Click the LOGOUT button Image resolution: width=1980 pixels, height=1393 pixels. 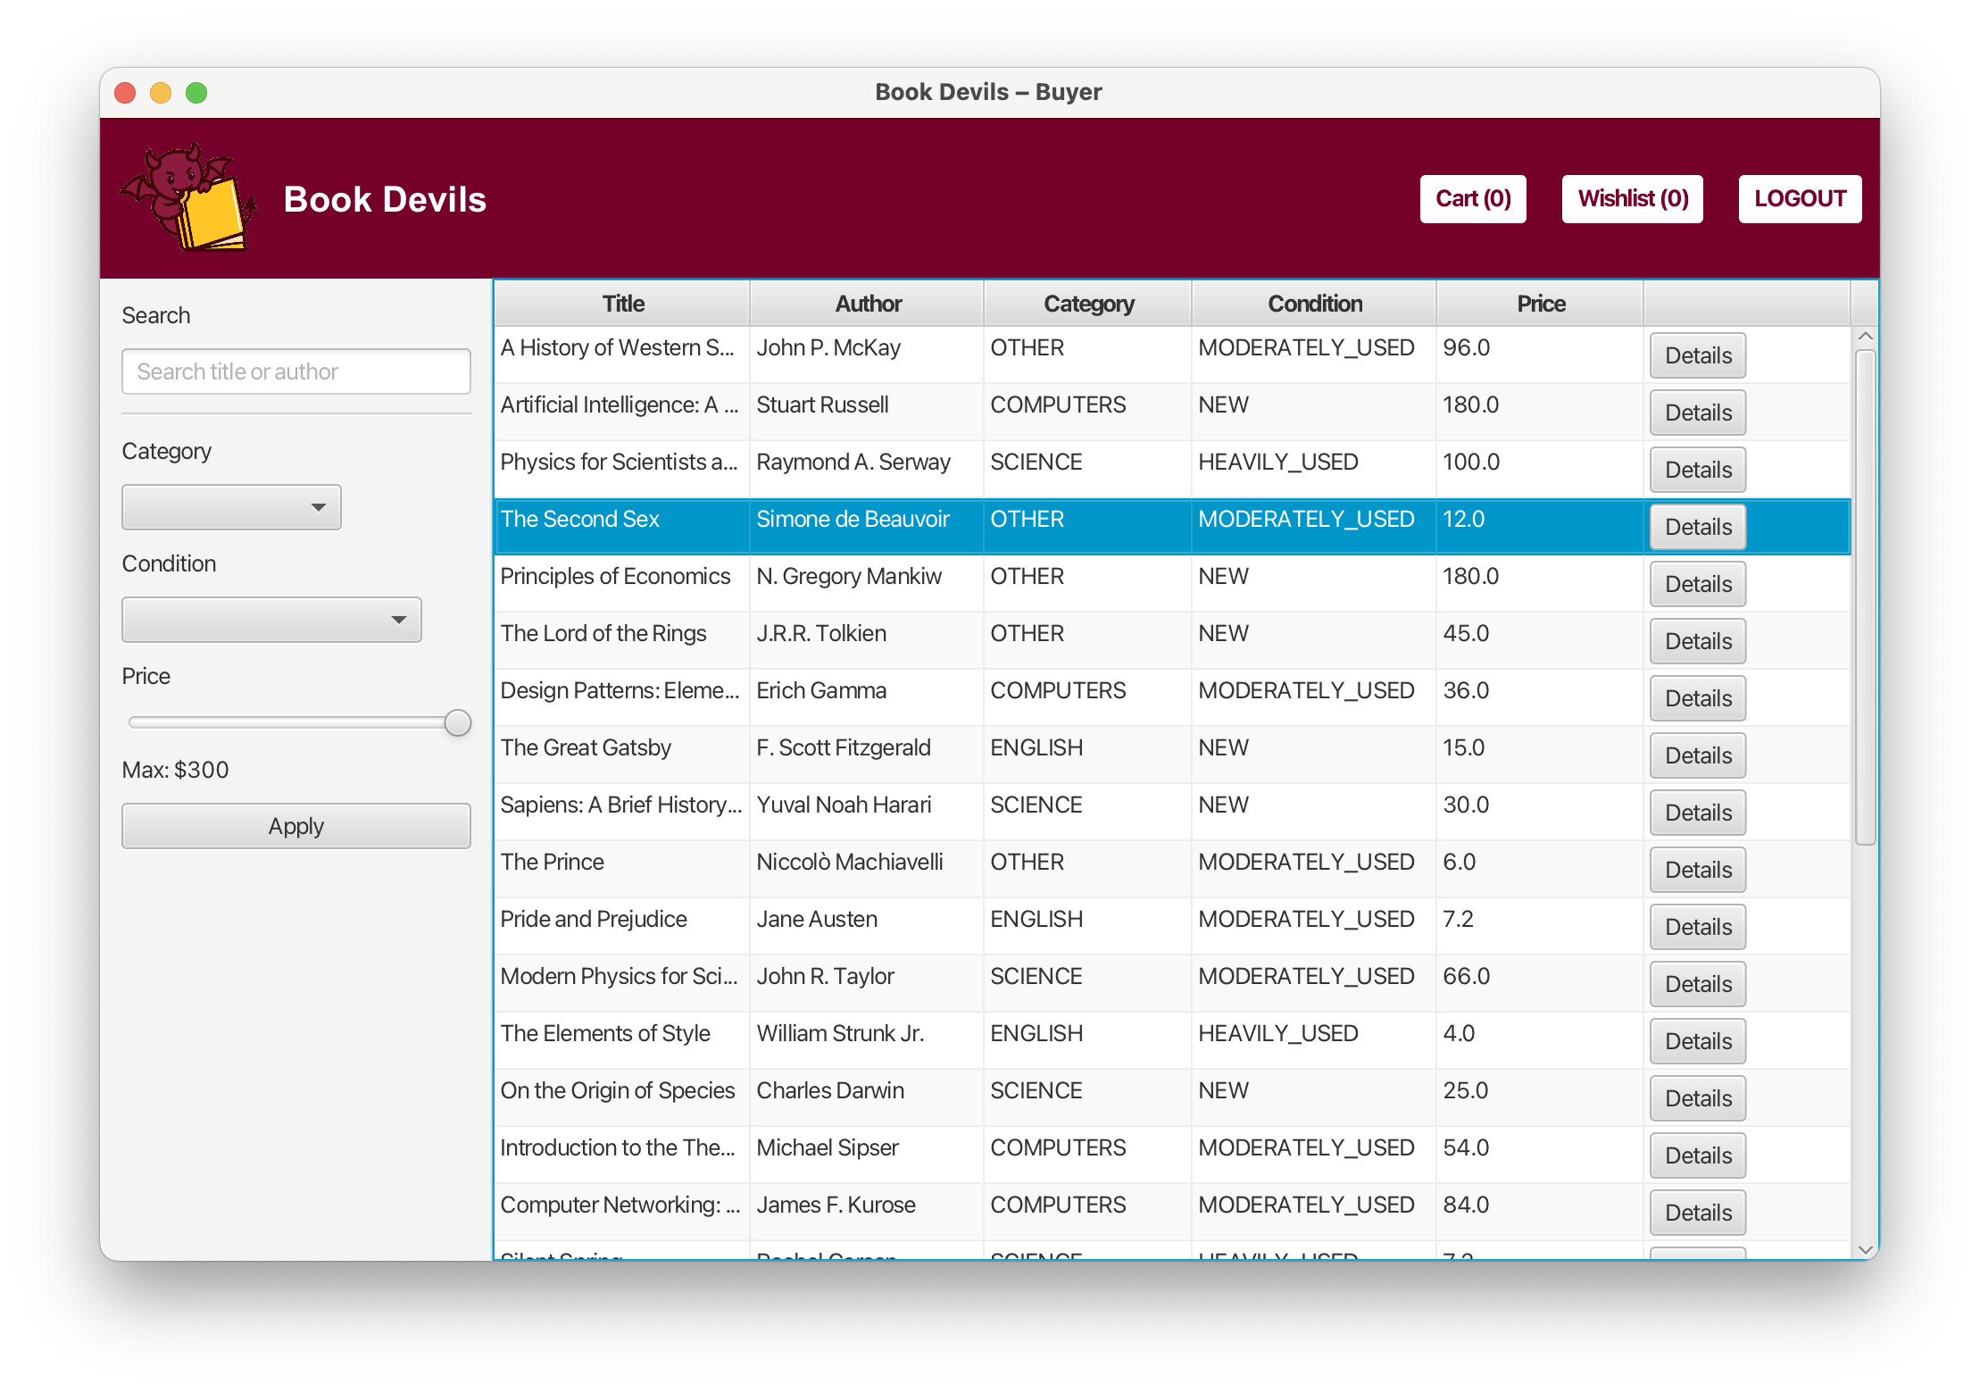pos(1799,198)
